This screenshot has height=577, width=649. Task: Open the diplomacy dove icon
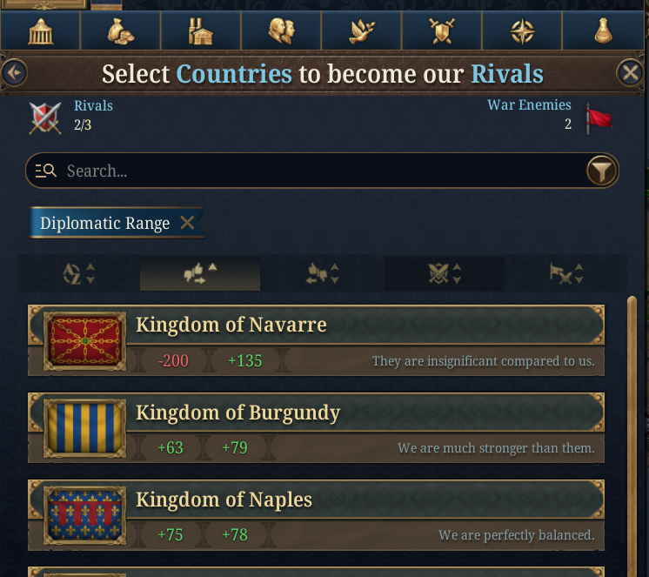click(x=361, y=32)
